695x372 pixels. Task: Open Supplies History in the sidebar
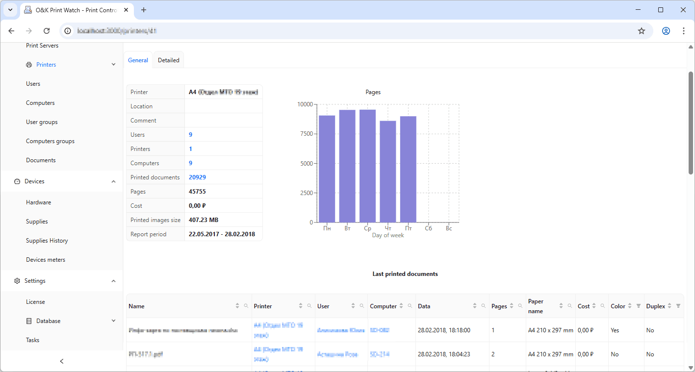click(47, 241)
